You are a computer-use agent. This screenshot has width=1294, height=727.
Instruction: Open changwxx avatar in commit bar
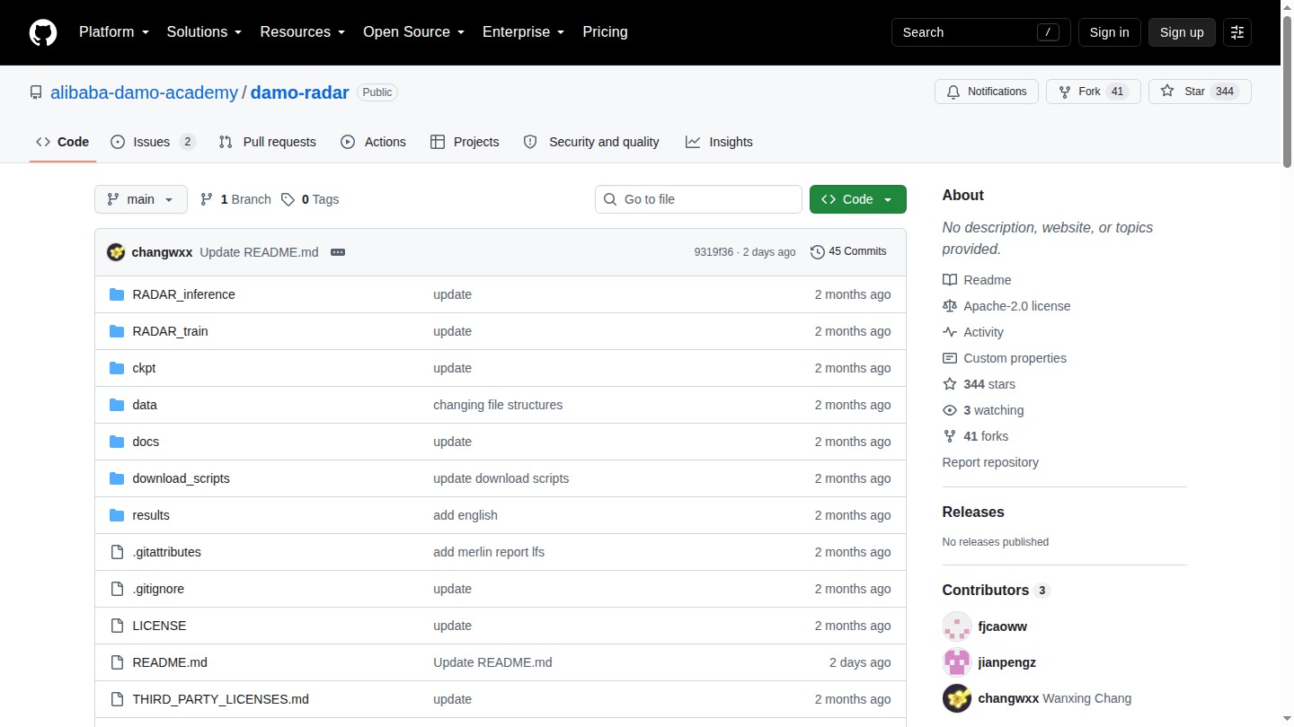[116, 252]
